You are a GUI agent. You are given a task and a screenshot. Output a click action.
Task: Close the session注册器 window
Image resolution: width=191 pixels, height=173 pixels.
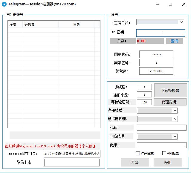click(x=184, y=4)
